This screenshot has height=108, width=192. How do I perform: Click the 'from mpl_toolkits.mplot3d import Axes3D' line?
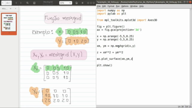tap(127, 20)
